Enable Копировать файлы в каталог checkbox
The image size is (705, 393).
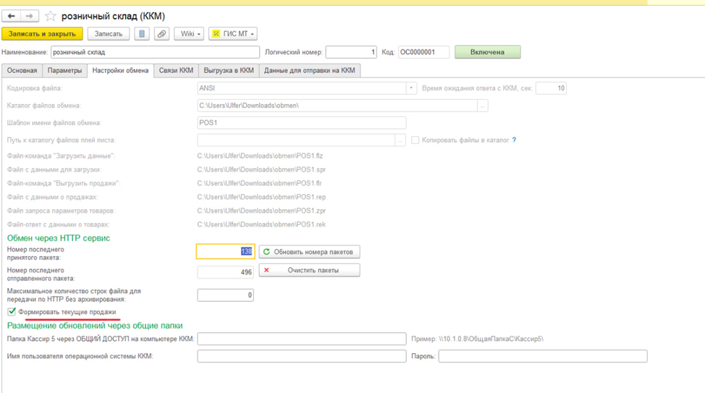(x=415, y=140)
